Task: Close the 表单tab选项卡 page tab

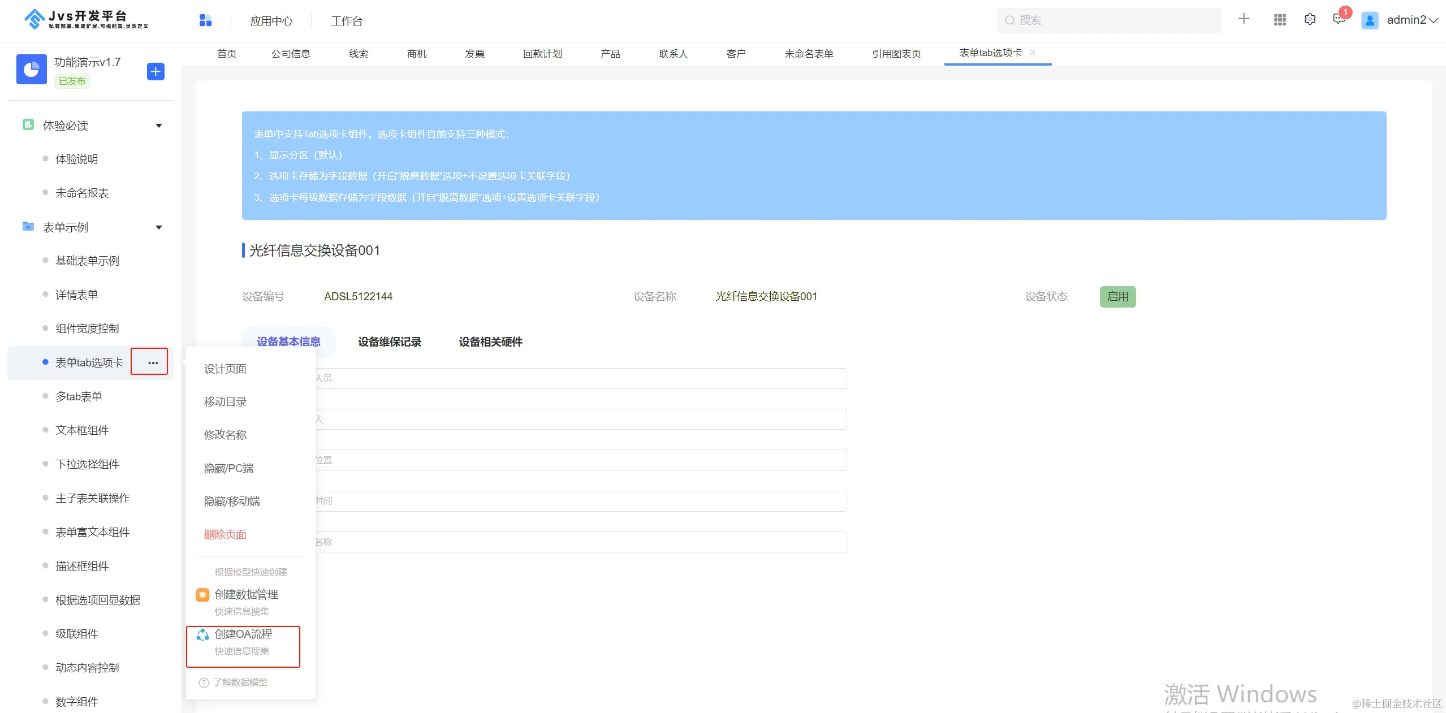Action: (x=1033, y=53)
